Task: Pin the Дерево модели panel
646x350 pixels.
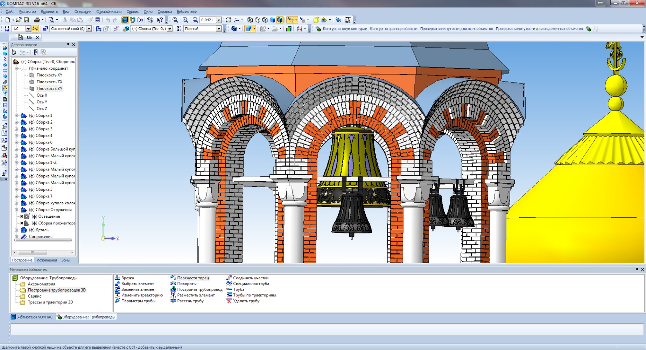Action: point(68,45)
